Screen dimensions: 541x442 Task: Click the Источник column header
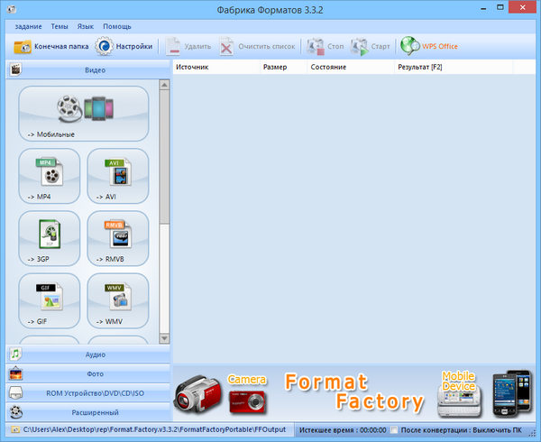click(x=192, y=68)
